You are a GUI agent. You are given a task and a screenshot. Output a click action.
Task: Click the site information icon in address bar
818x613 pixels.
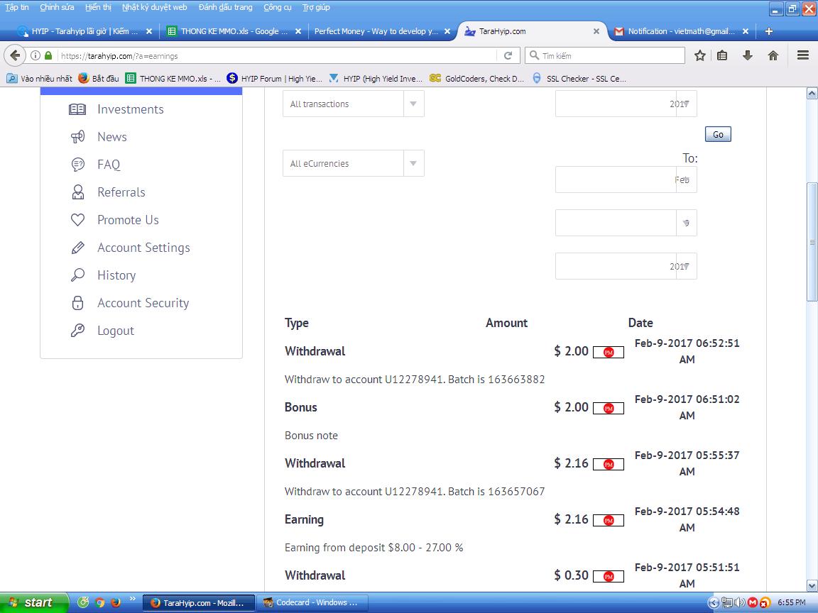pyautogui.click(x=35, y=55)
